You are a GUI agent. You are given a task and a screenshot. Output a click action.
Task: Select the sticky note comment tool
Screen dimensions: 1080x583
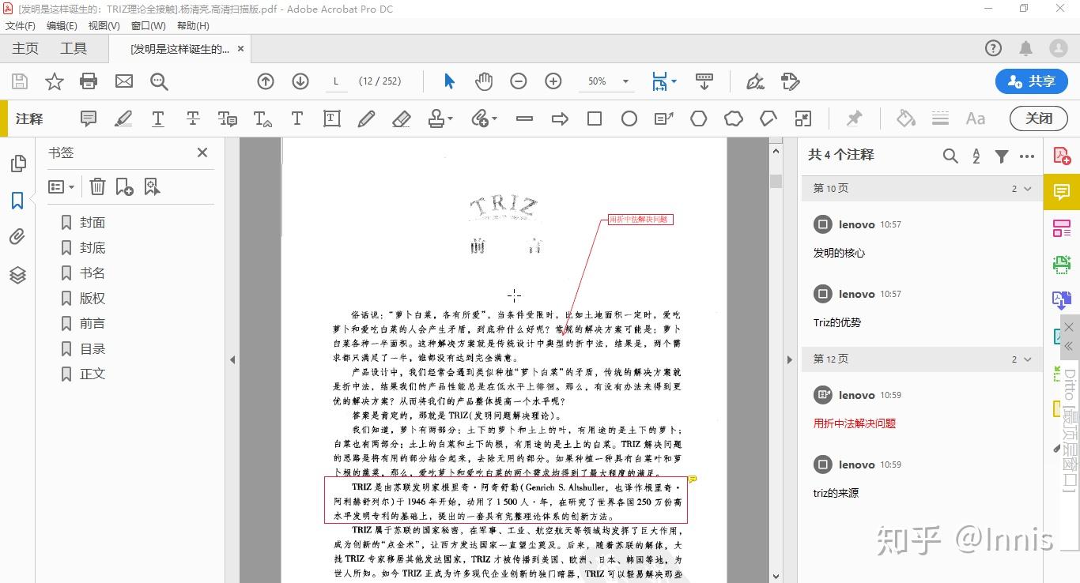88,118
